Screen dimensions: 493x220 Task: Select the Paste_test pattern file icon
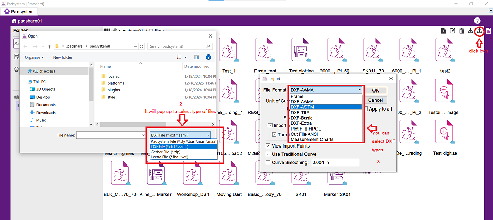pyautogui.click(x=265, y=49)
